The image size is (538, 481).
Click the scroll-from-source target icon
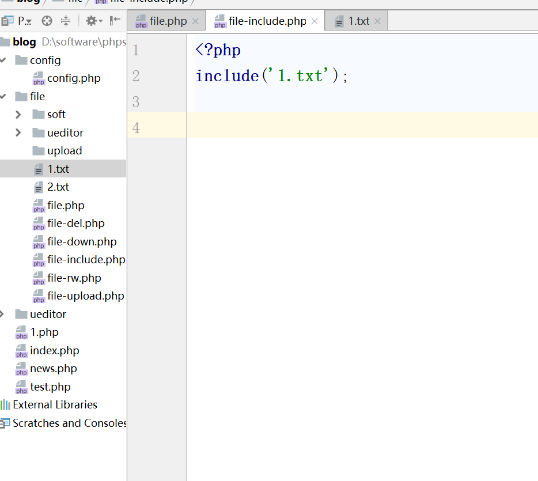point(47,21)
